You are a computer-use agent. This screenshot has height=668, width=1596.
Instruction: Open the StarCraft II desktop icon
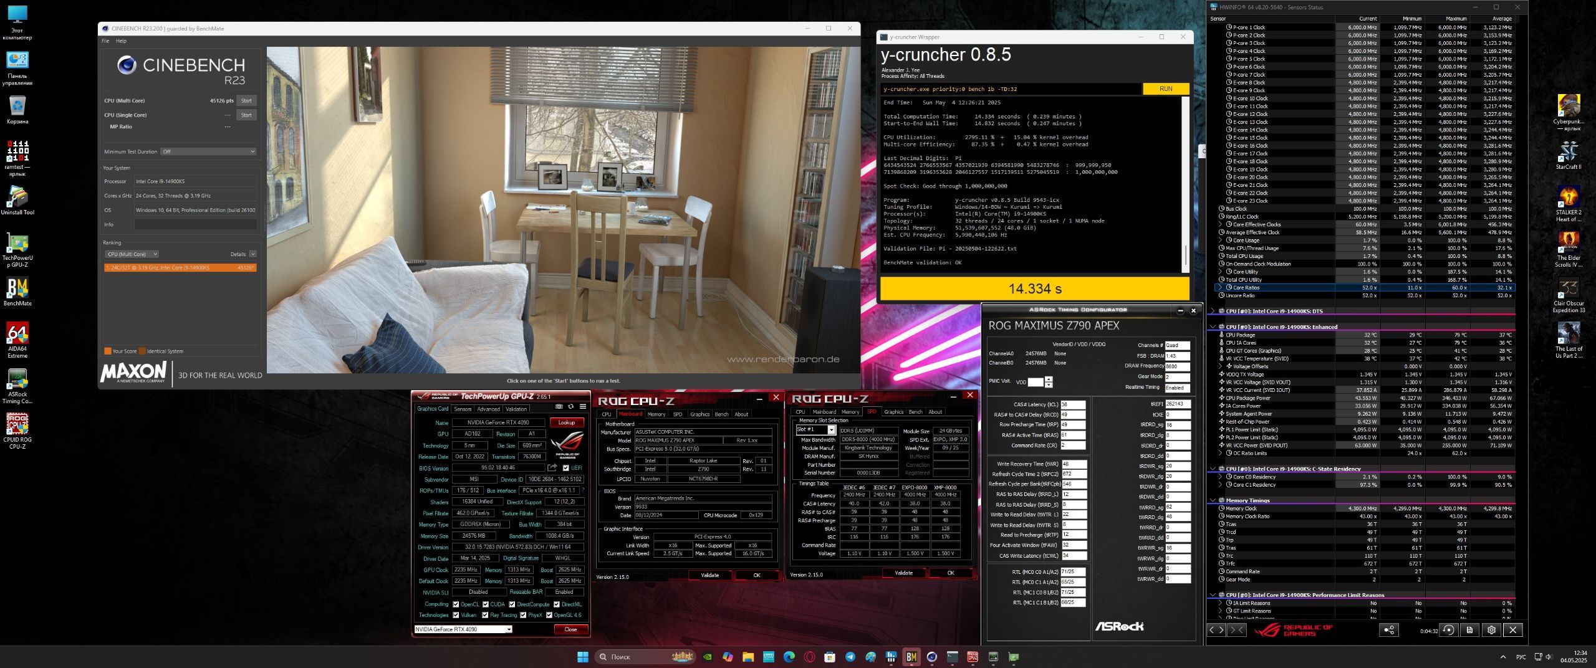[1569, 156]
